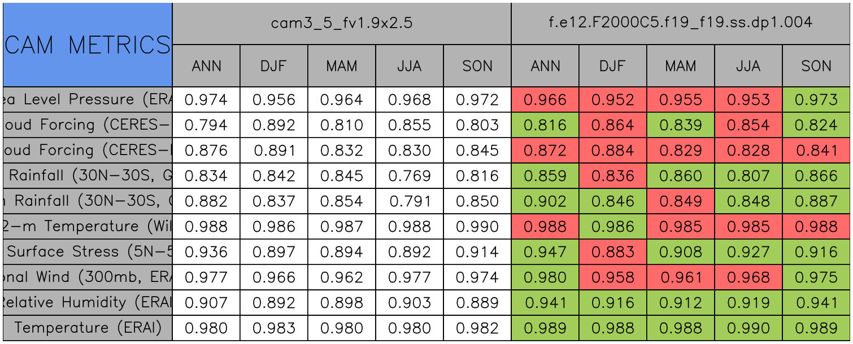Click the 0.769 rainfall JJA cell
Screen dimensions: 853x344
click(410, 176)
